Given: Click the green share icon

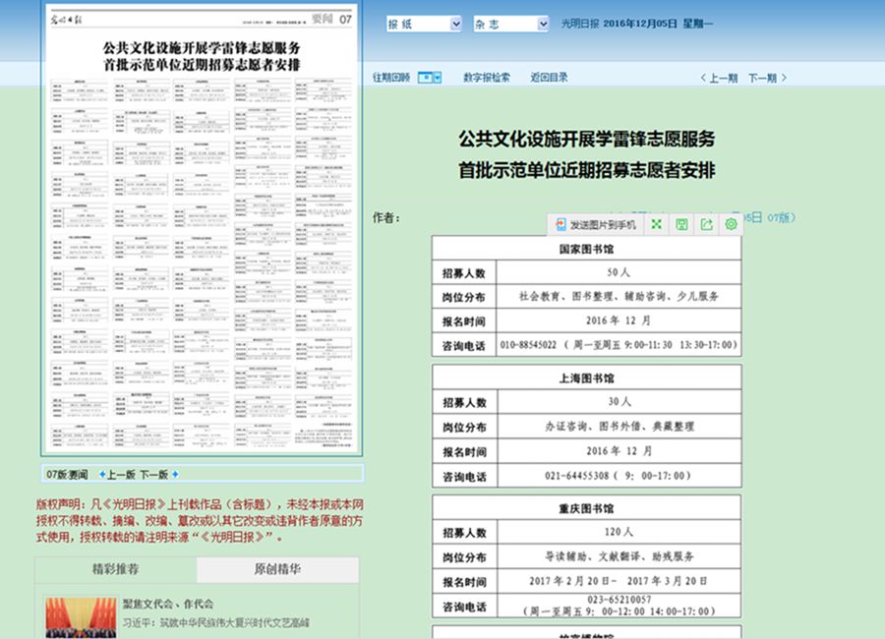Looking at the screenshot, I should (x=706, y=225).
